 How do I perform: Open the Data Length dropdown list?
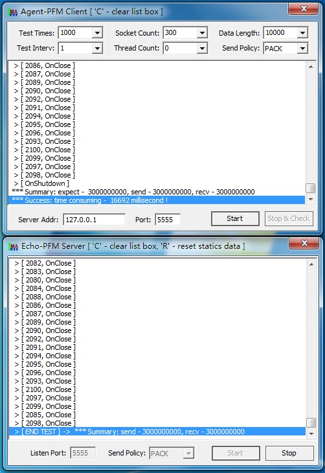pos(302,32)
